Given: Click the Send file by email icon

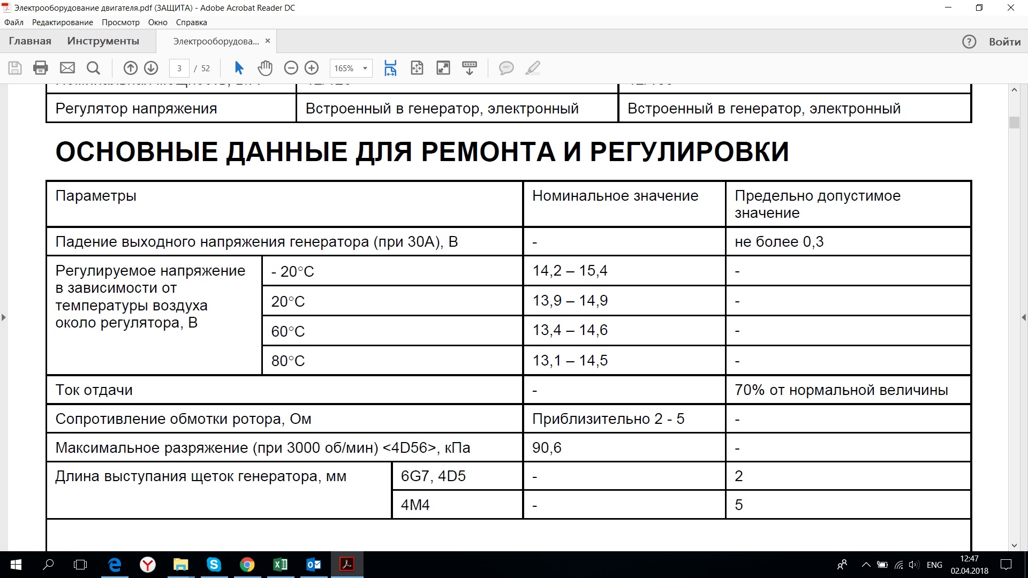Looking at the screenshot, I should point(67,68).
